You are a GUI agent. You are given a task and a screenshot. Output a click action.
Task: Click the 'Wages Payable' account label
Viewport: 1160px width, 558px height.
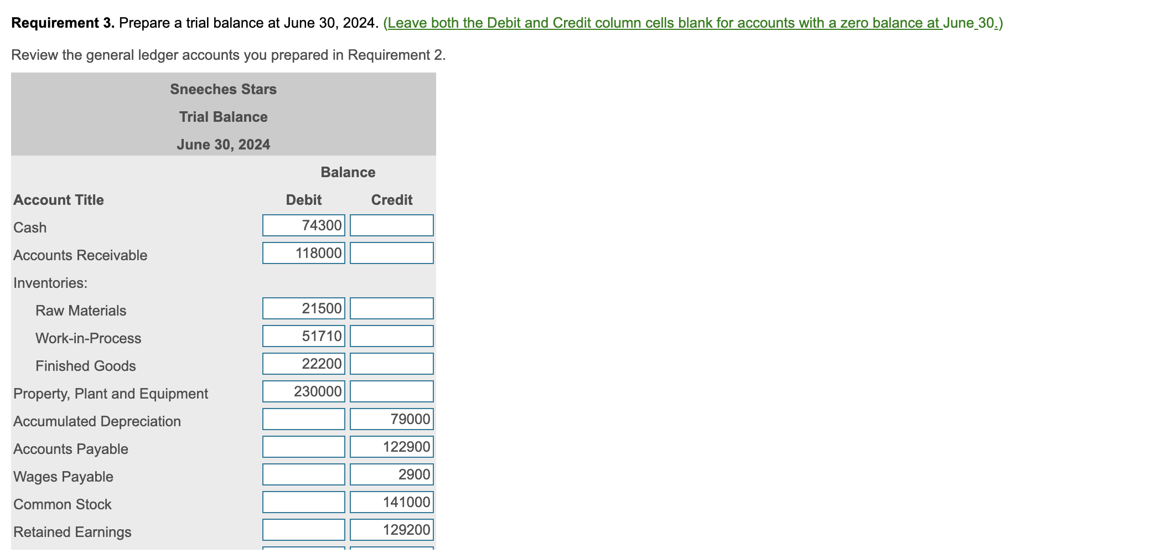[x=63, y=477]
